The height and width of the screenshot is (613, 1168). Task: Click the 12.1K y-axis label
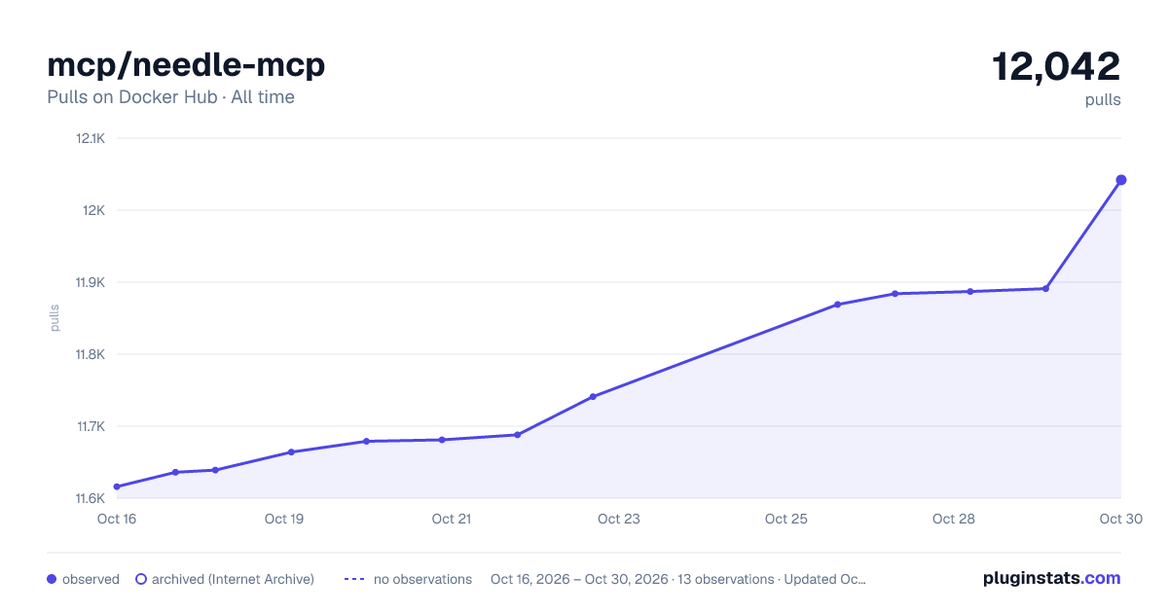pyautogui.click(x=90, y=138)
